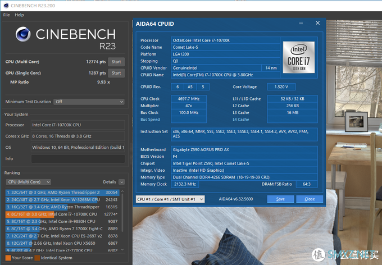The image size is (382, 265).
Task: Click the orange Your Score legend swatch
Action: point(8,258)
